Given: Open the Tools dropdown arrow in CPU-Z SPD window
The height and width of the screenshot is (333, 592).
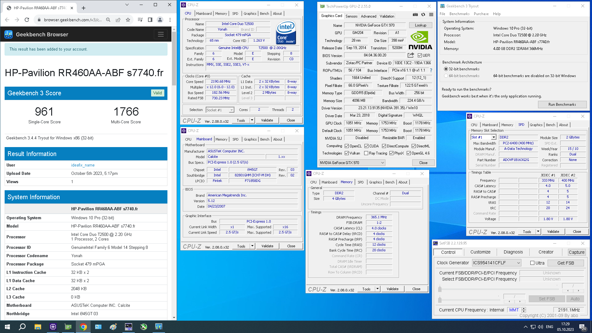Looking at the screenshot, I should point(538,232).
